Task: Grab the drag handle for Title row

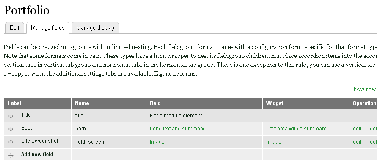Action: tap(11, 116)
